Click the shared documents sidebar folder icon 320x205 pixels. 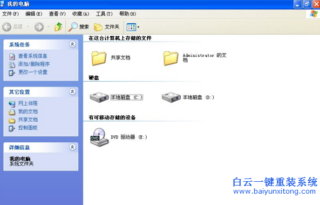pyautogui.click(x=12, y=120)
